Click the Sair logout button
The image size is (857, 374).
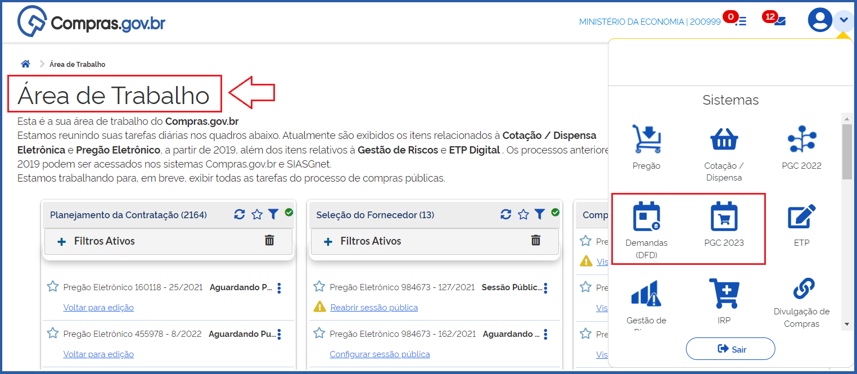(x=730, y=349)
